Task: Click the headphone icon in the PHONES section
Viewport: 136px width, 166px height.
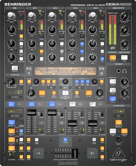Action: pos(124,71)
